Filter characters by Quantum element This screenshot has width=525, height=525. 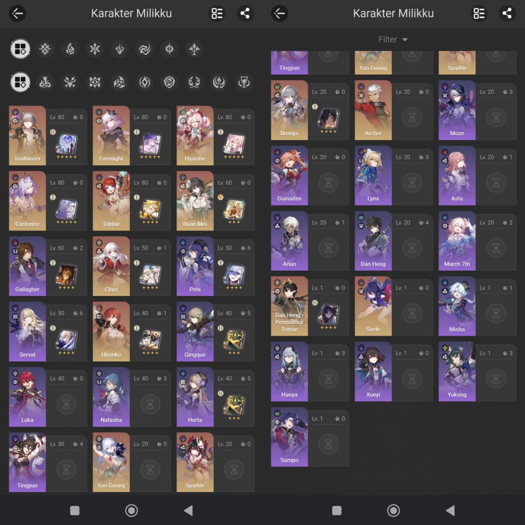click(x=169, y=49)
